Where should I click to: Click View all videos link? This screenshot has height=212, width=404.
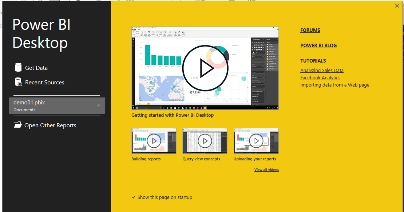pyautogui.click(x=266, y=170)
